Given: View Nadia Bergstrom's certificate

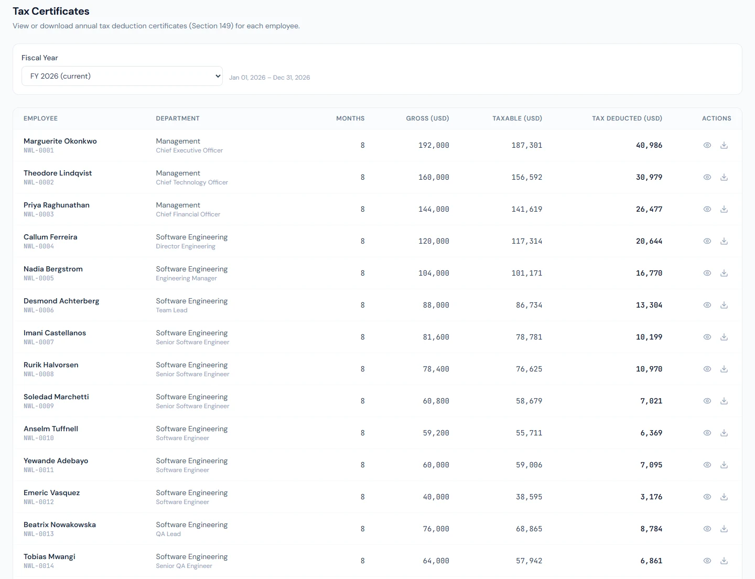Looking at the screenshot, I should coord(707,273).
